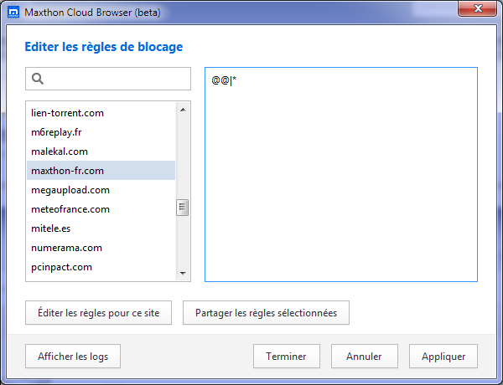This screenshot has width=503, height=385.
Task: Click Partager les règles sélectionnées button
Action: (x=266, y=313)
